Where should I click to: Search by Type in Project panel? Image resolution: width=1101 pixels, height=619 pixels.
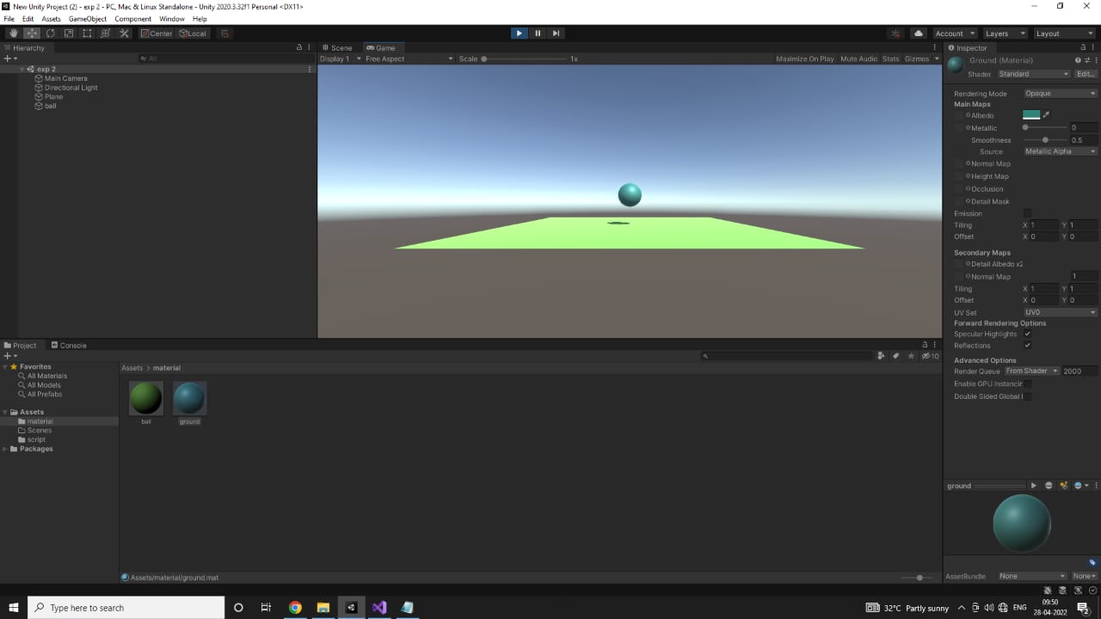point(881,356)
